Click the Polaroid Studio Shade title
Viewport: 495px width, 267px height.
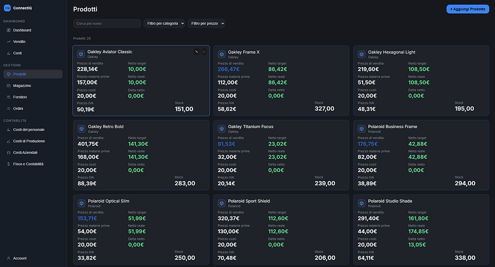390,201
